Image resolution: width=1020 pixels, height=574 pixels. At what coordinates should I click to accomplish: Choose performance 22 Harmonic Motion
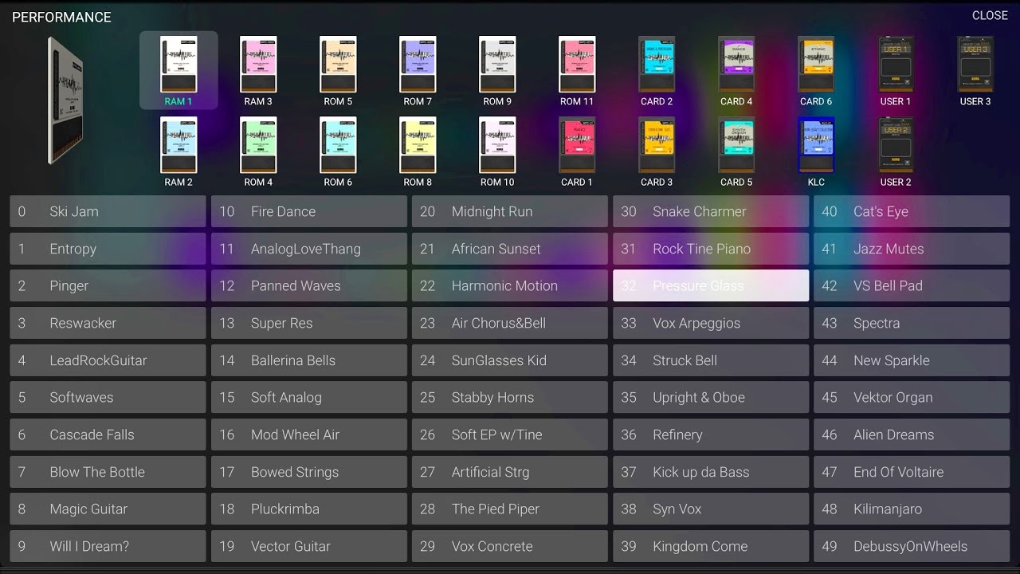click(x=510, y=285)
